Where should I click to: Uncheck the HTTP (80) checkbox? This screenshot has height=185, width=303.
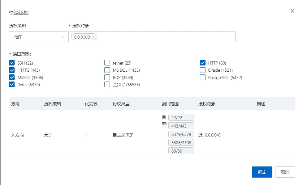coord(203,63)
